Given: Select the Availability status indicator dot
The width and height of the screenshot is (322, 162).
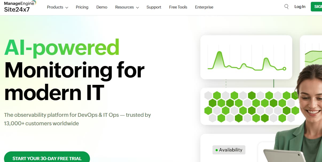Looking at the screenshot, I should [x=216, y=150].
